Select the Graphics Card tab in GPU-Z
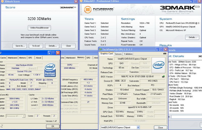Image resolution: width=202 pixels, height=130 pixels. point(107,54)
